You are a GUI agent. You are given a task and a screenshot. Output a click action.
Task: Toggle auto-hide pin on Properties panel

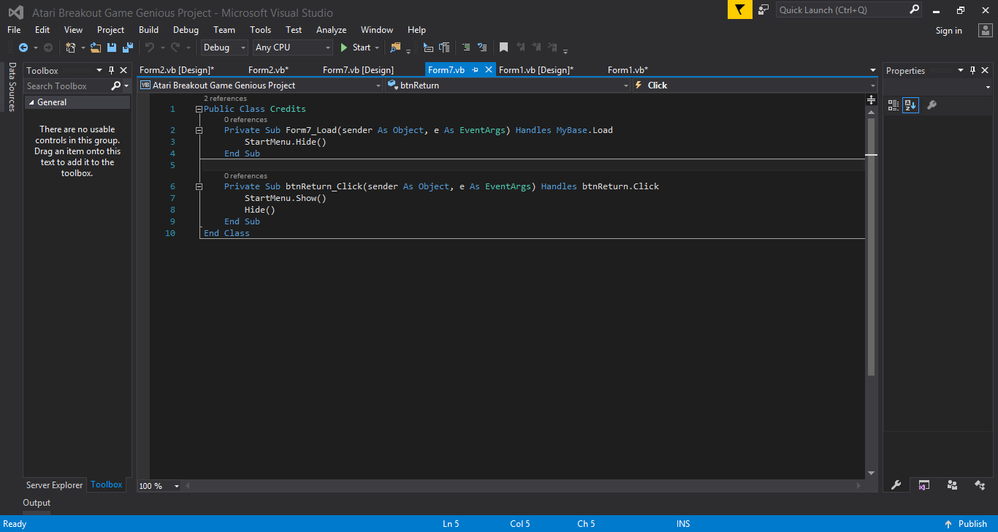(973, 70)
